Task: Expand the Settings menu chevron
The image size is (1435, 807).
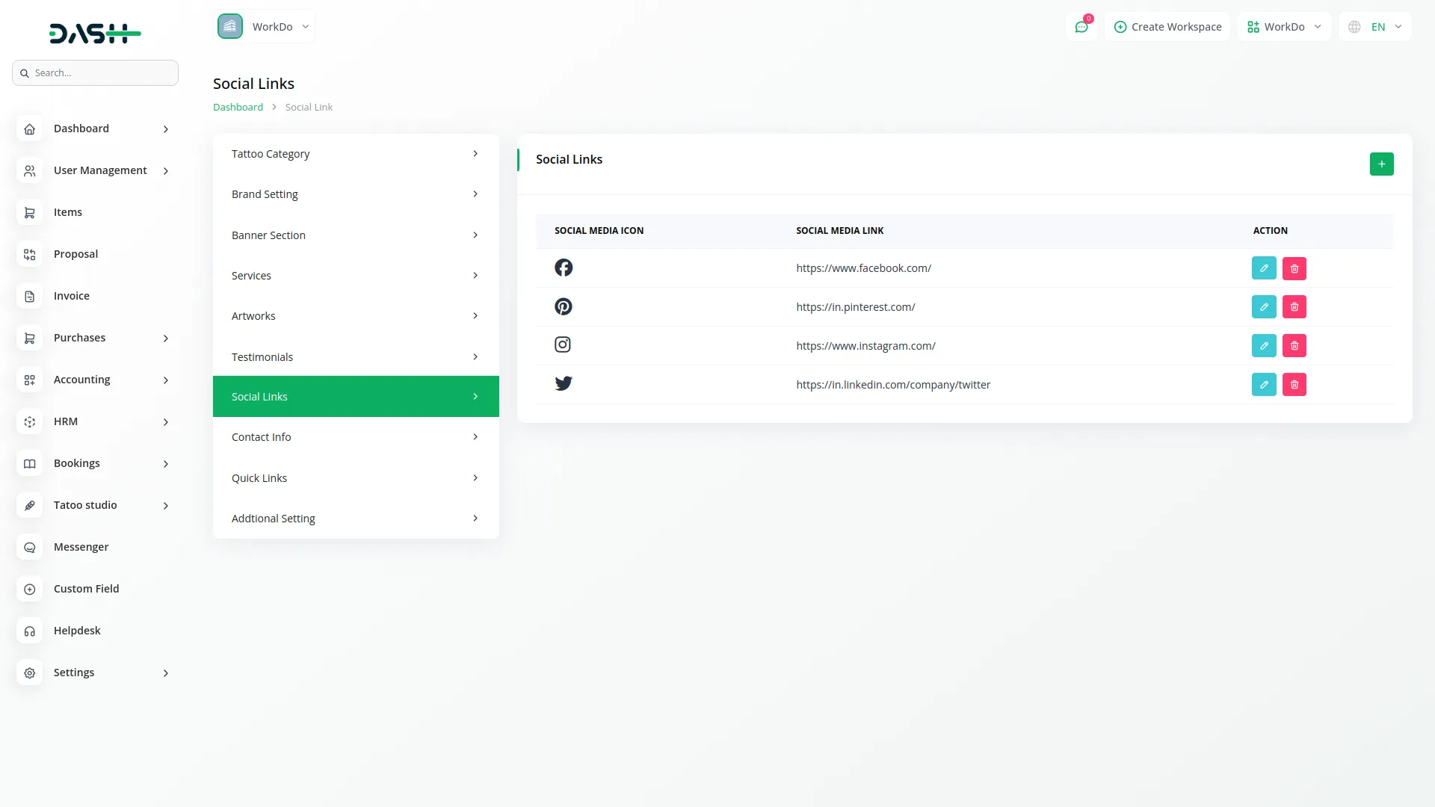Action: [166, 673]
